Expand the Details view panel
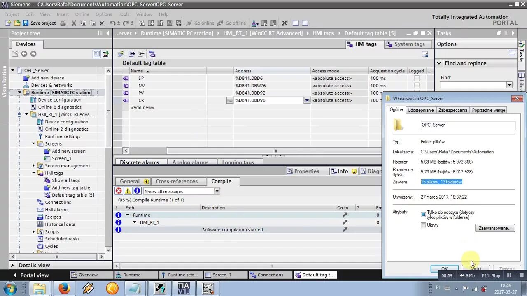 tap(12, 265)
